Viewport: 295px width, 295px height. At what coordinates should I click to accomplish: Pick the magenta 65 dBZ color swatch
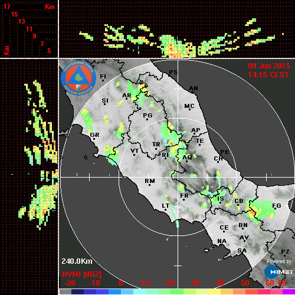(289, 291)
